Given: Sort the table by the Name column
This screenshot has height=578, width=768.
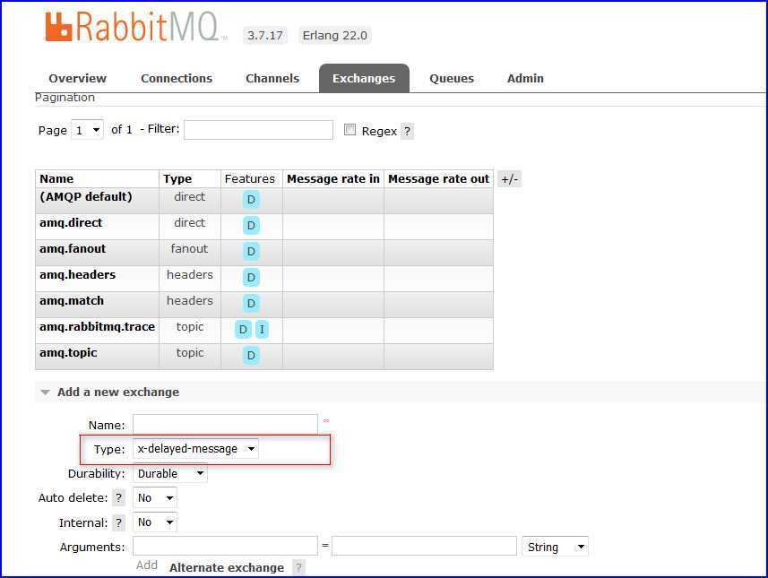Looking at the screenshot, I should pyautogui.click(x=56, y=179).
